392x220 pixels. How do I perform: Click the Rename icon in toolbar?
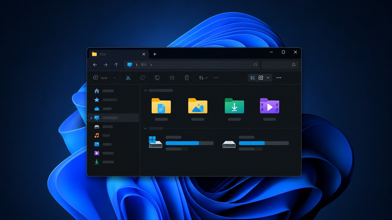click(172, 78)
